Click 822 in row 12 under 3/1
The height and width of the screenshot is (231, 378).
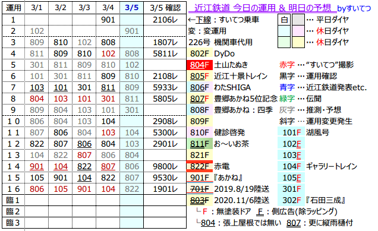point(37,144)
